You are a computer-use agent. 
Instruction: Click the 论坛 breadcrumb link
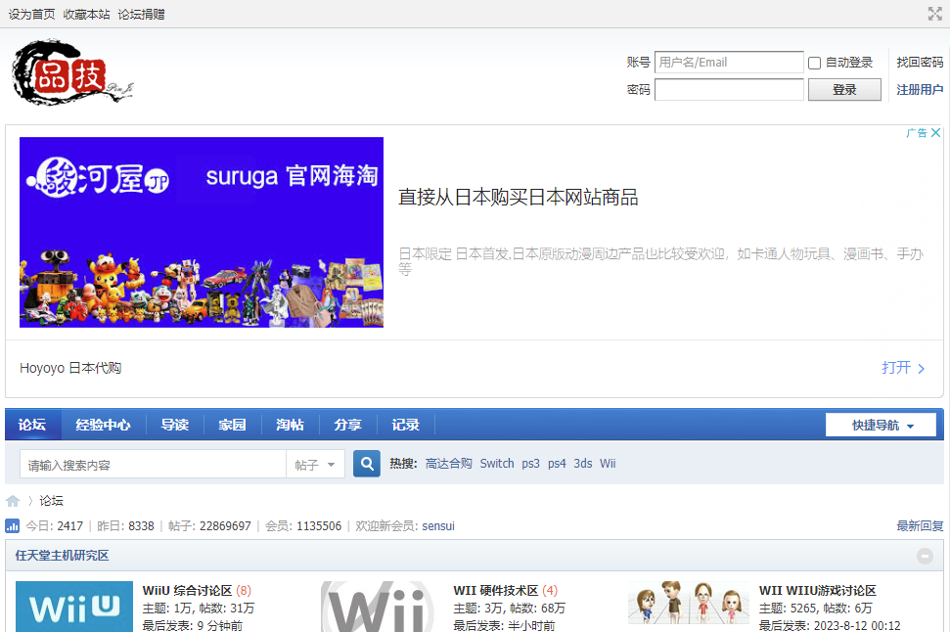[52, 501]
